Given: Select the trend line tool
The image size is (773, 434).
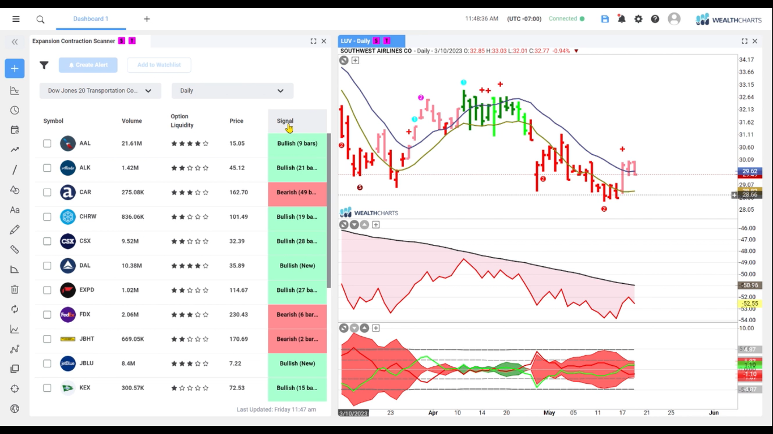Looking at the screenshot, I should pyautogui.click(x=14, y=149).
